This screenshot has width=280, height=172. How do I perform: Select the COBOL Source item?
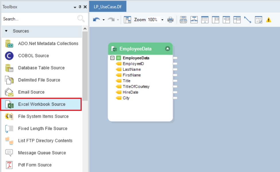pyautogui.click(x=33, y=56)
